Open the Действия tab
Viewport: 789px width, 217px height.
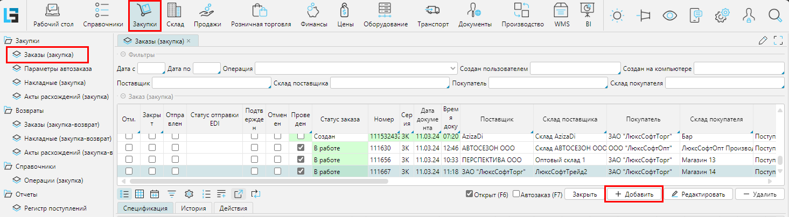click(x=233, y=208)
